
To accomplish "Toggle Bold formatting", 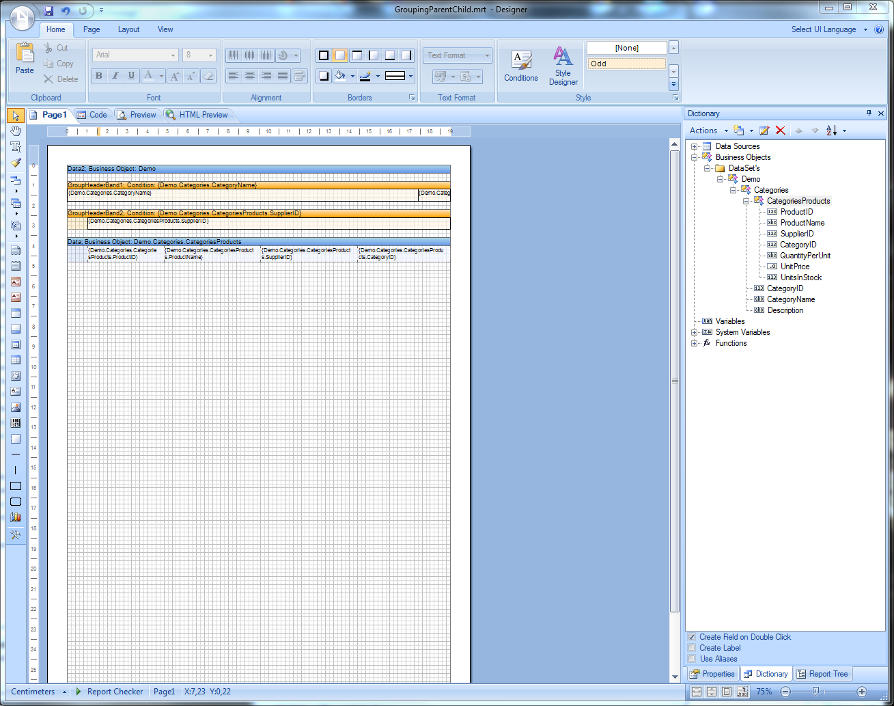I will click(x=99, y=76).
